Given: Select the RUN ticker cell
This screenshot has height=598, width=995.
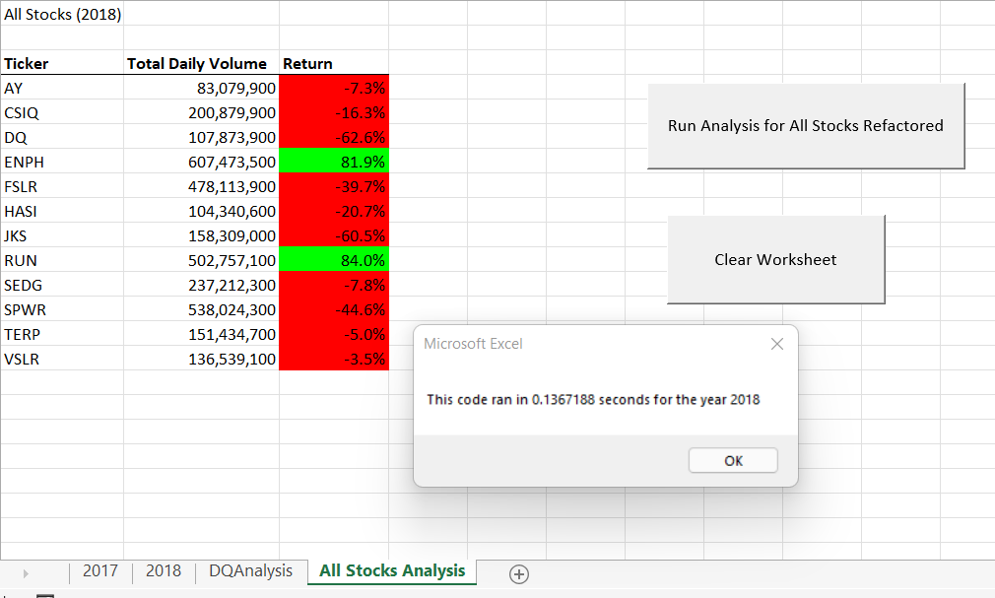Looking at the screenshot, I should [x=62, y=261].
